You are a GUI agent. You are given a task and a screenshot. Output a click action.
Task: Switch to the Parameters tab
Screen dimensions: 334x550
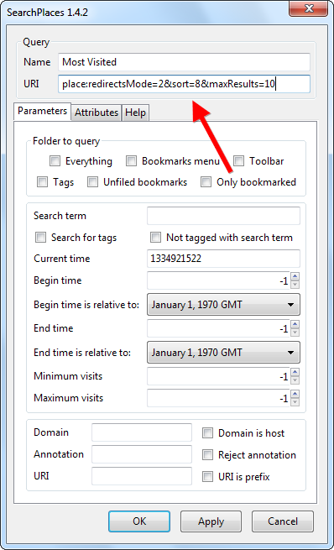tap(43, 111)
